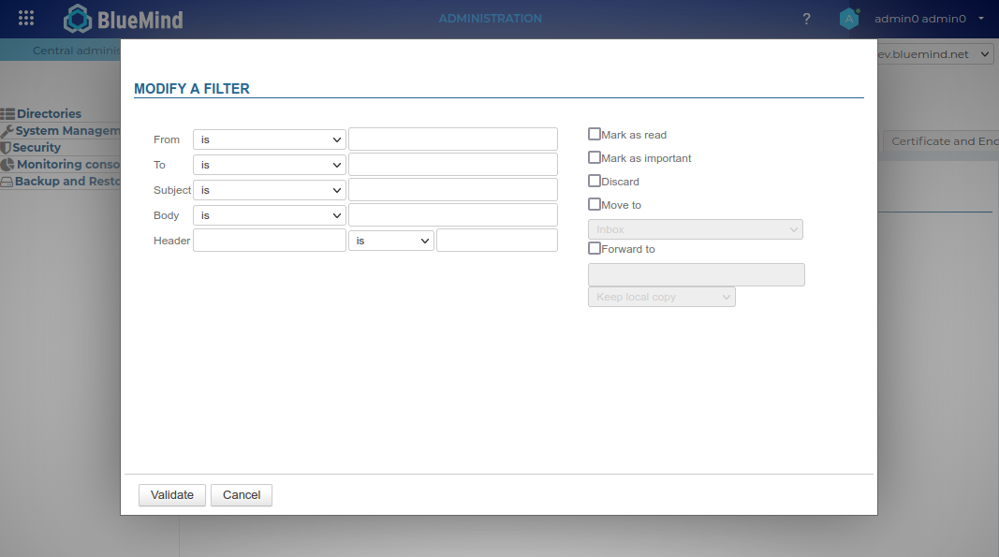Enable the Move to checkbox
This screenshot has height=557, width=999.
pos(595,204)
